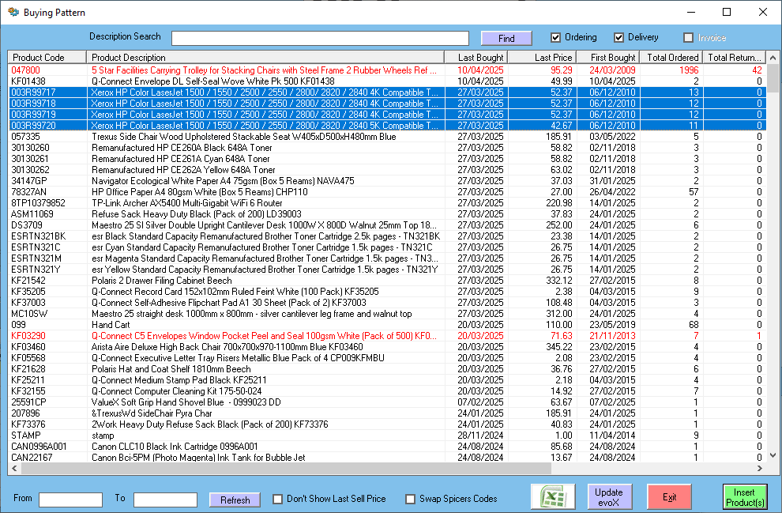Click the horizontal scrollbar thumb

click(286, 468)
